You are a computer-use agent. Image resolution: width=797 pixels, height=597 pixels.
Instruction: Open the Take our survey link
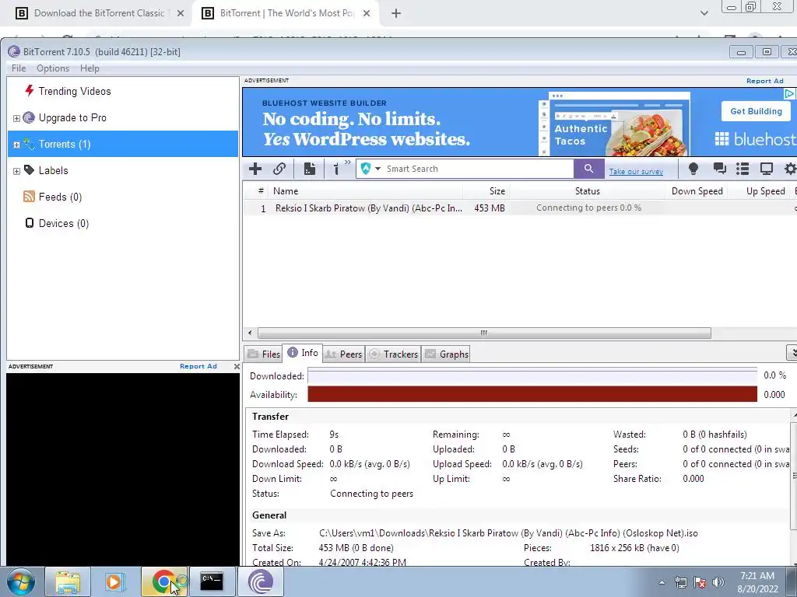click(x=636, y=172)
